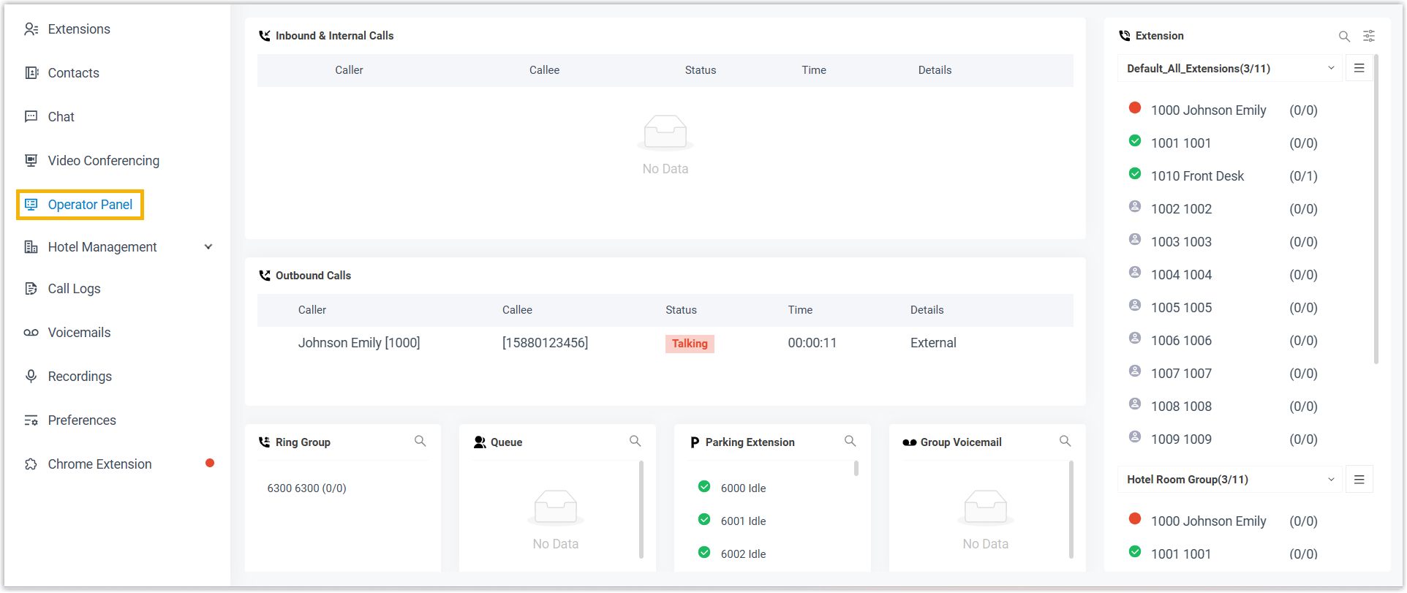Select the Operator Panel menu item
1407x593 pixels.
click(89, 205)
